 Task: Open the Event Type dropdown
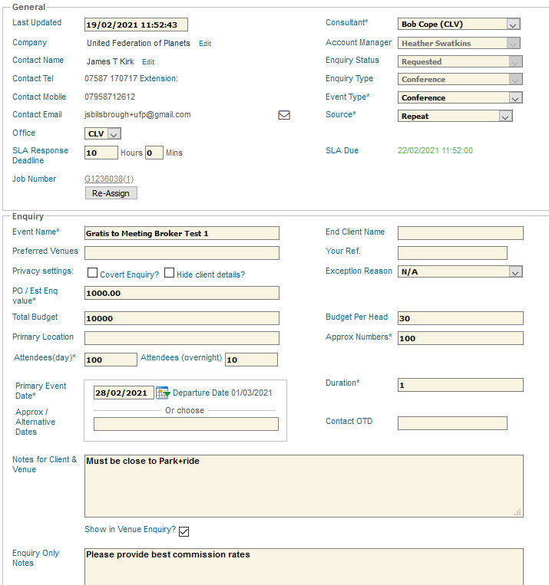[x=460, y=97]
